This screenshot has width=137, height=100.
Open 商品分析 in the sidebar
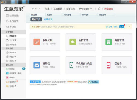point(11,61)
